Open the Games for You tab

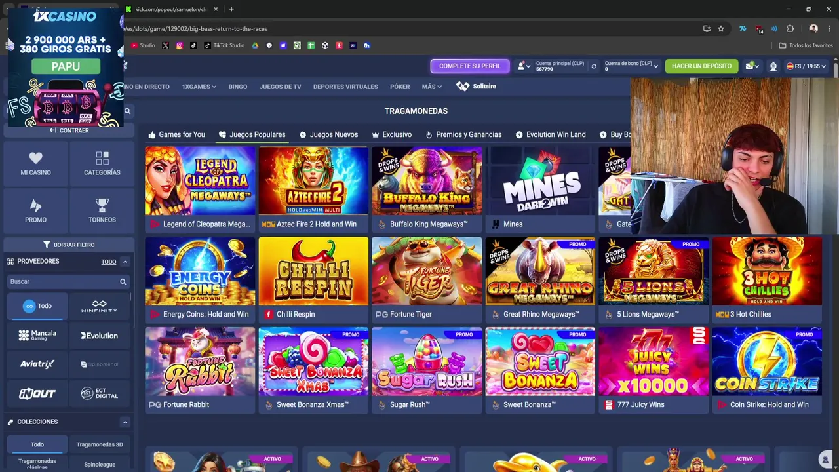point(176,134)
